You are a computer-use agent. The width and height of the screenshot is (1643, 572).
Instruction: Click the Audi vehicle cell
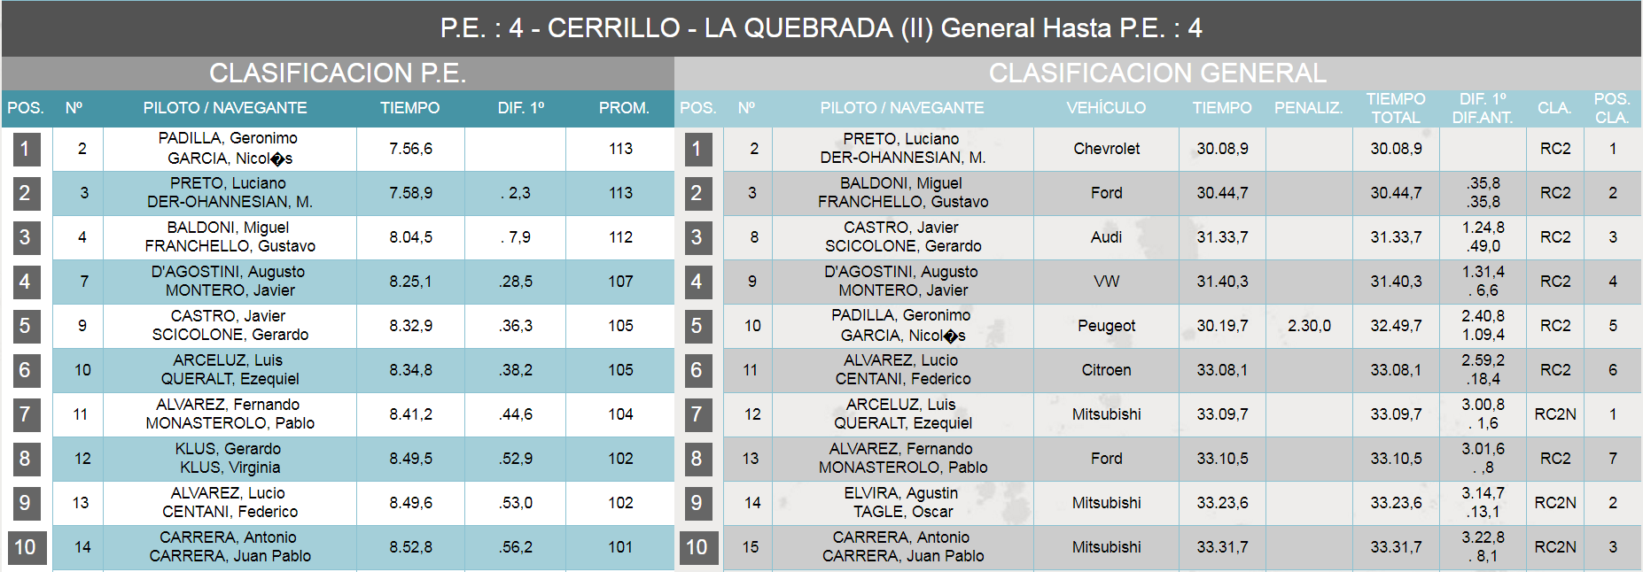1106,237
